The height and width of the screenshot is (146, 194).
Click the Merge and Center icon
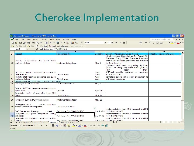pyautogui.click(x=141, y=43)
